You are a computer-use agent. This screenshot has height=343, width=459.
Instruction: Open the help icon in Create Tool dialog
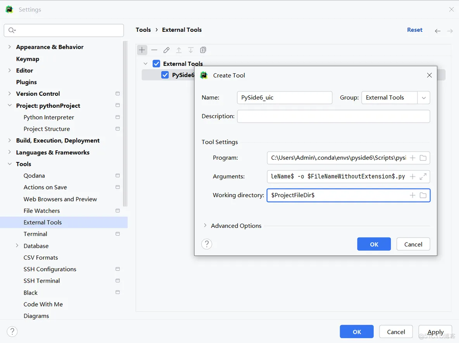[207, 244]
